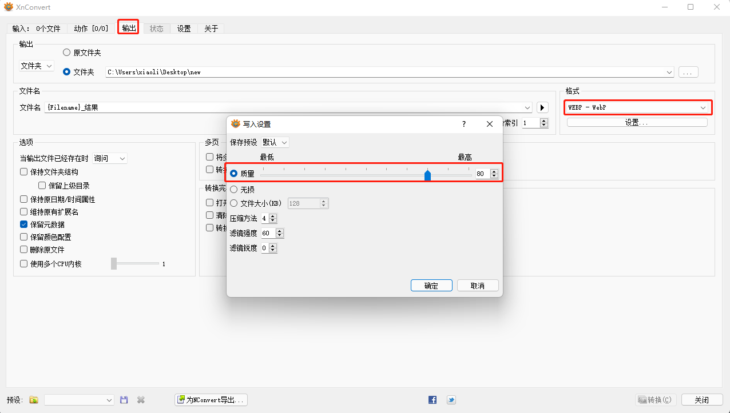Click the 为NConvert导出... button

[x=211, y=400]
